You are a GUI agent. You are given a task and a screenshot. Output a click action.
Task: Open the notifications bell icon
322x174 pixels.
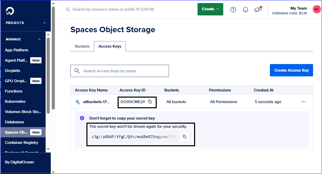pyautogui.click(x=246, y=10)
